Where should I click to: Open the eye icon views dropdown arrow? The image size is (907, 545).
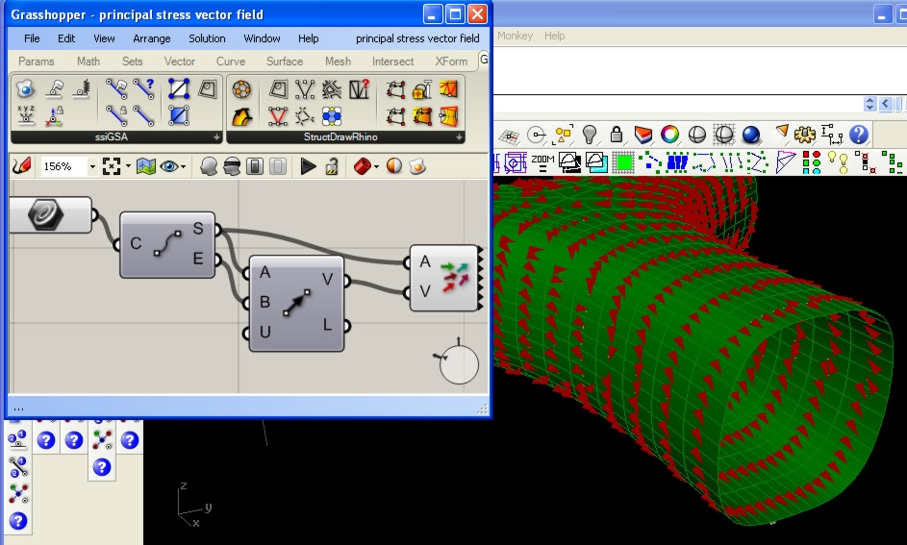[x=184, y=167]
